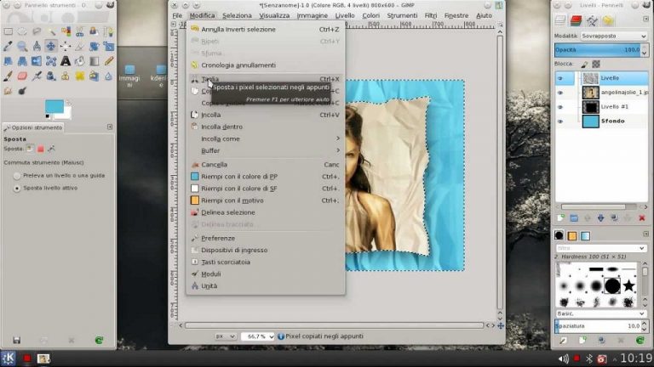This screenshot has width=654, height=367.
Task: Select the Airbrush tool
Action: tap(37, 76)
